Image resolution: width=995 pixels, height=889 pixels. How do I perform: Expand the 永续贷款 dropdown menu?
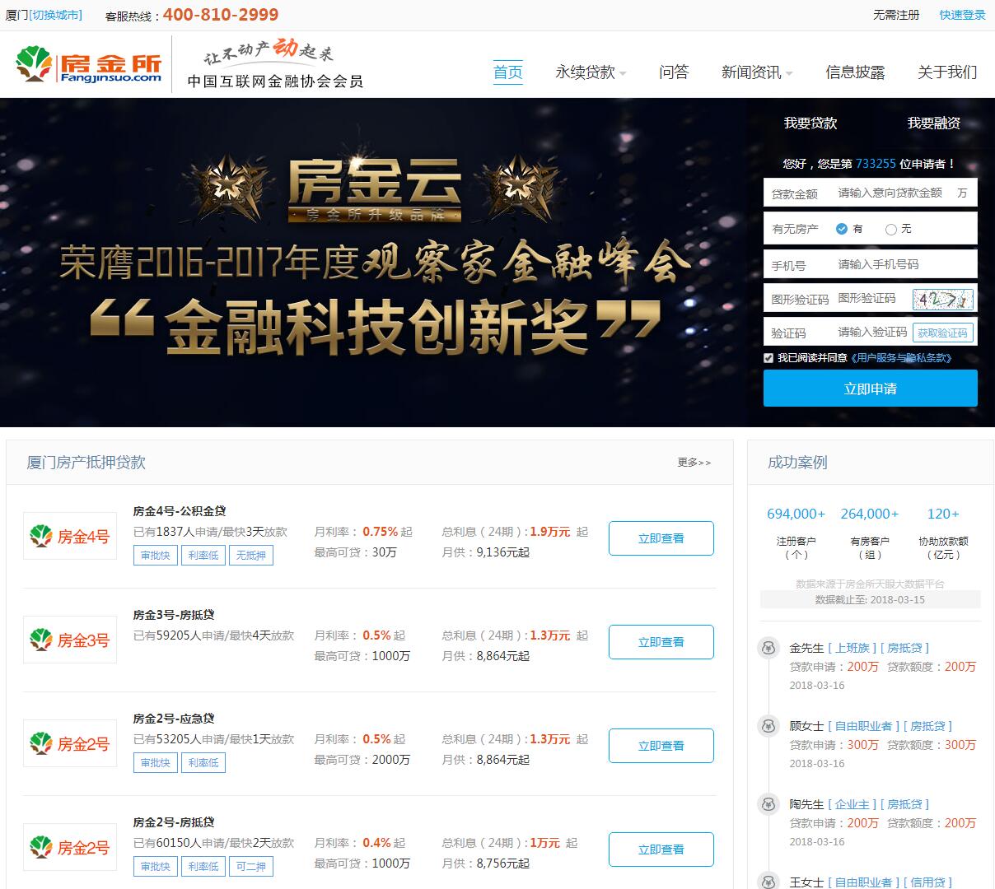591,72
